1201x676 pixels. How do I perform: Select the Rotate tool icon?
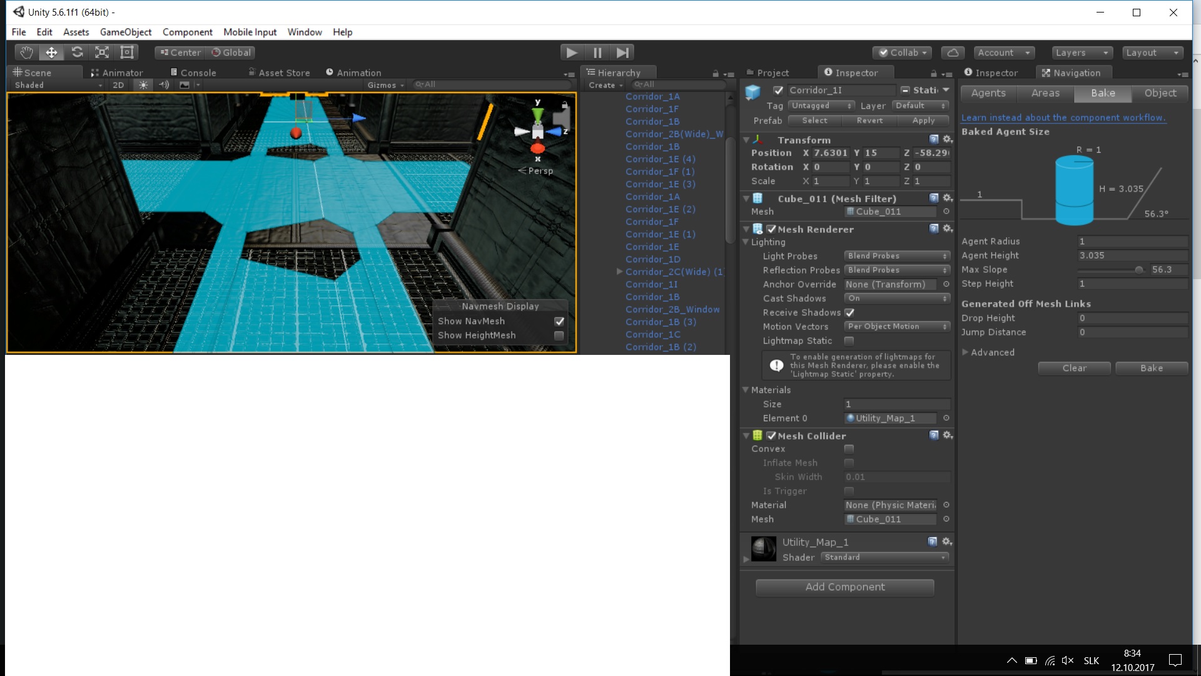pos(77,53)
